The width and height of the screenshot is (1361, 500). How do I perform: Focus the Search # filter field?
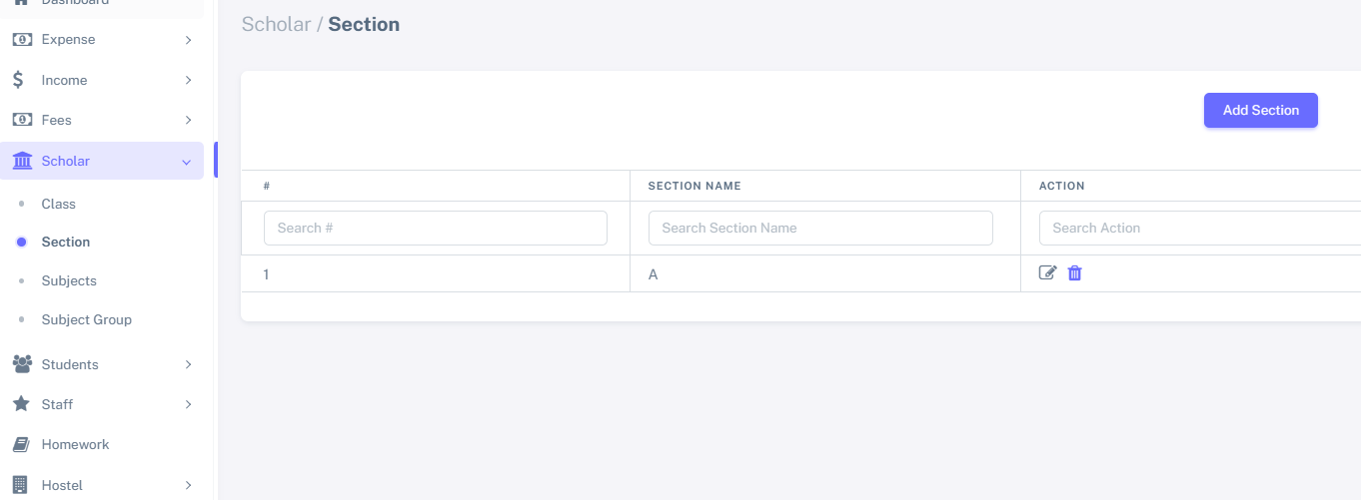436,228
